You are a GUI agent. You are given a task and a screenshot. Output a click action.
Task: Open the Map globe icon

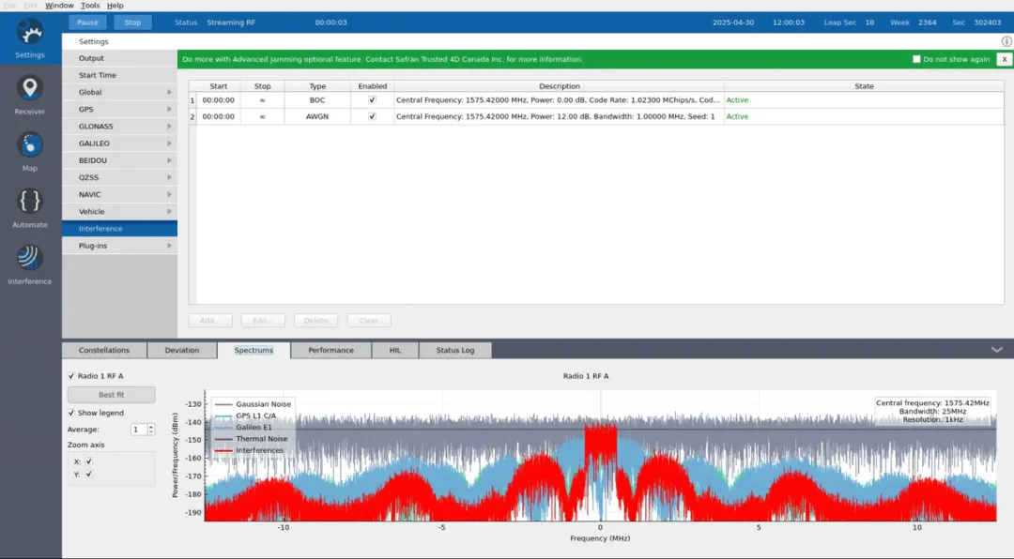tap(30, 144)
